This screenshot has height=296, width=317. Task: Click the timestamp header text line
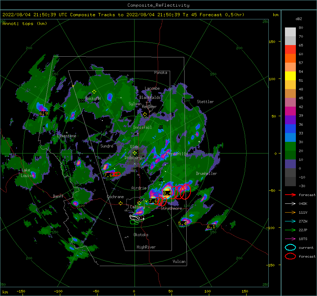coord(123,15)
